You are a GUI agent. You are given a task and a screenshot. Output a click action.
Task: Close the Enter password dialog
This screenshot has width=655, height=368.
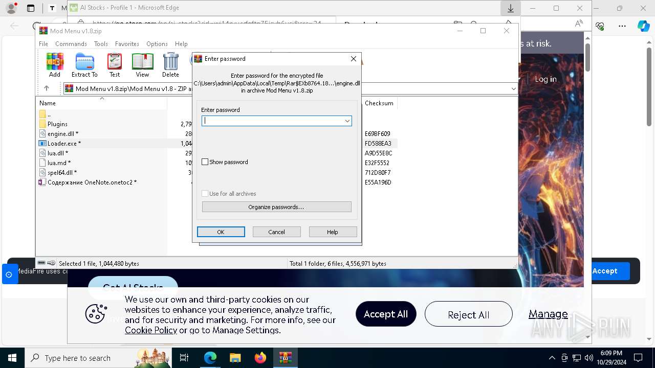[x=353, y=59]
